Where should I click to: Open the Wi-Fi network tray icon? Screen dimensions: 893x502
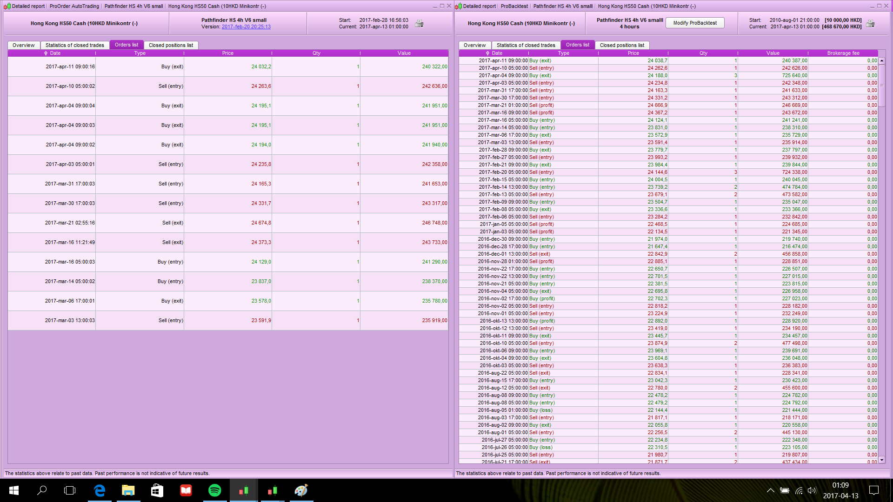pos(799,490)
